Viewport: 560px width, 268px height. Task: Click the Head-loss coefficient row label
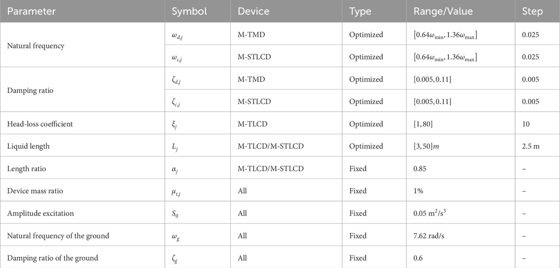40,124
